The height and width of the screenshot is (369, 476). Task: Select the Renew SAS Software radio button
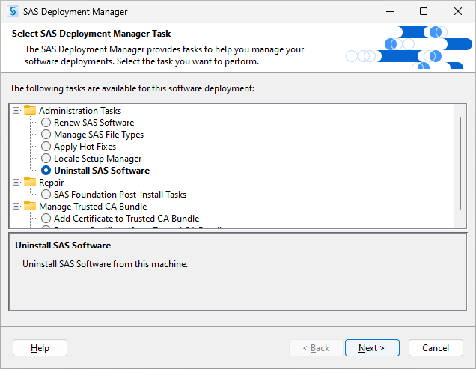coord(46,123)
